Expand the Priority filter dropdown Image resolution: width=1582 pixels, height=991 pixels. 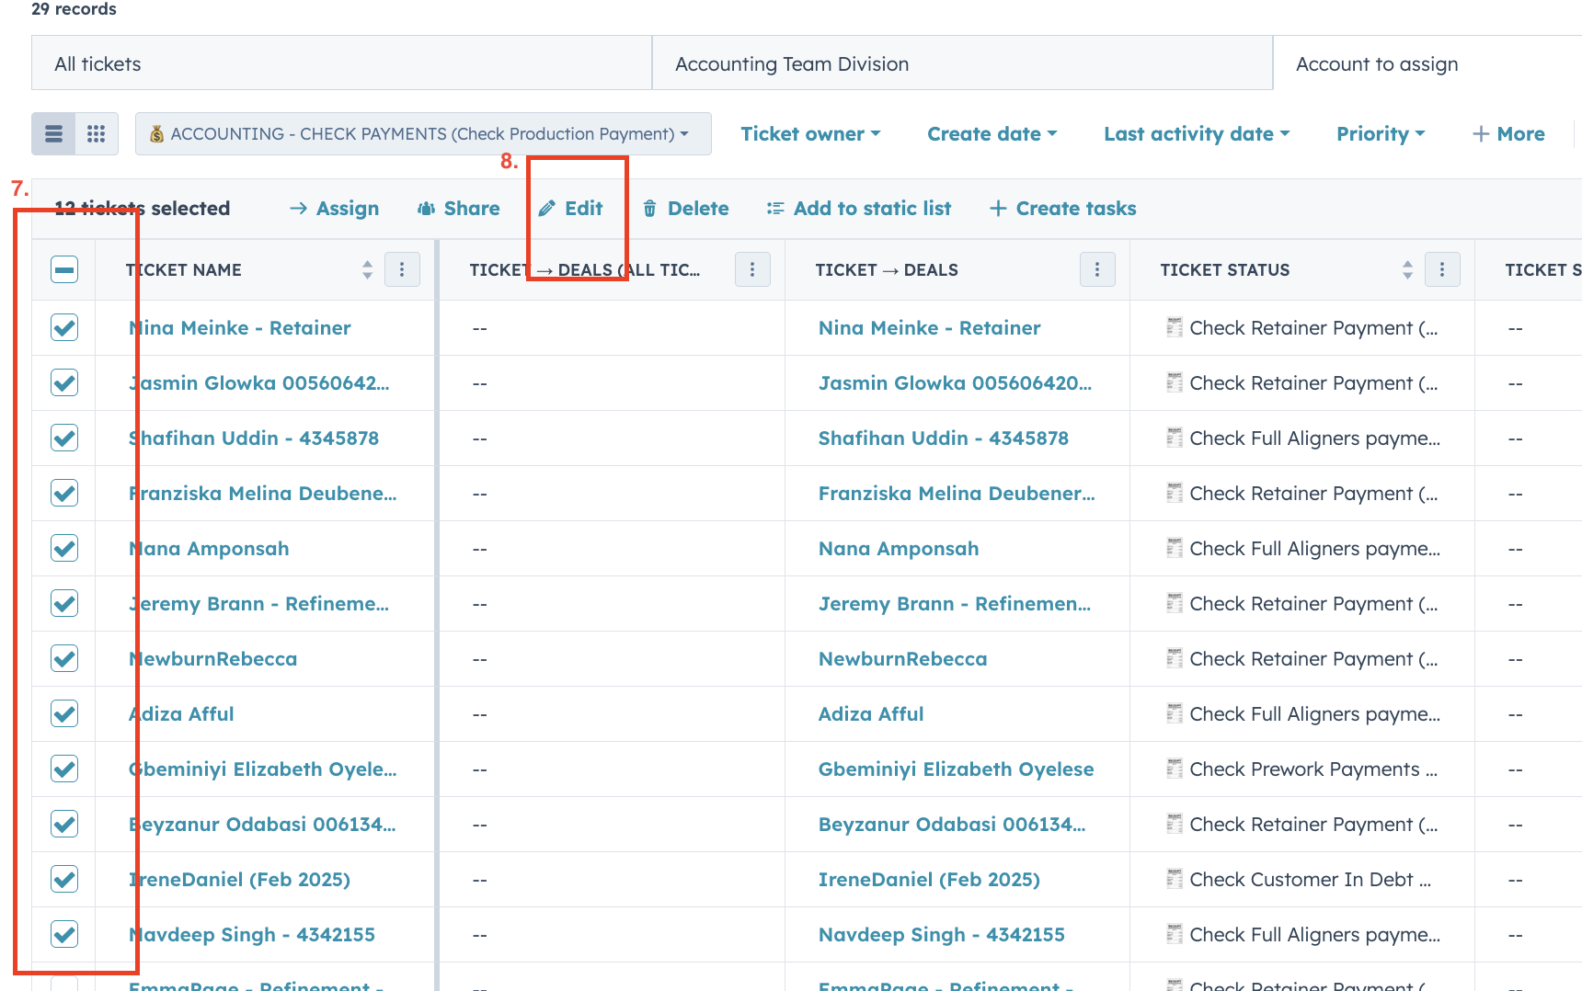point(1380,134)
